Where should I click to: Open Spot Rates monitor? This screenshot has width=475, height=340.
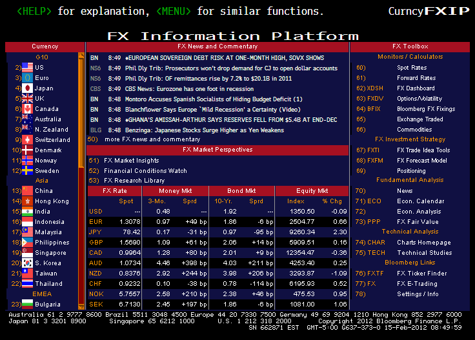coord(411,68)
